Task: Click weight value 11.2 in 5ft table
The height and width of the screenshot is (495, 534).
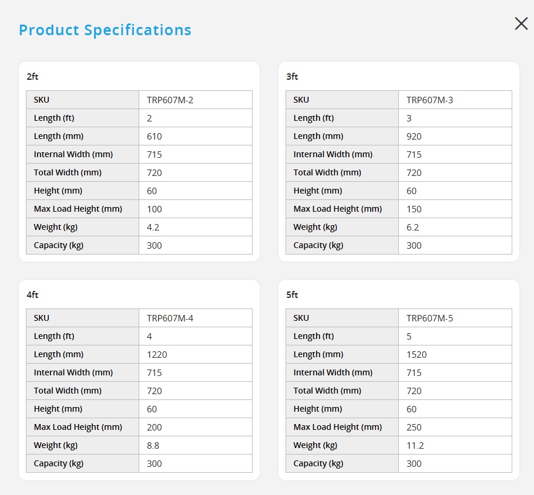Action: pyautogui.click(x=415, y=445)
